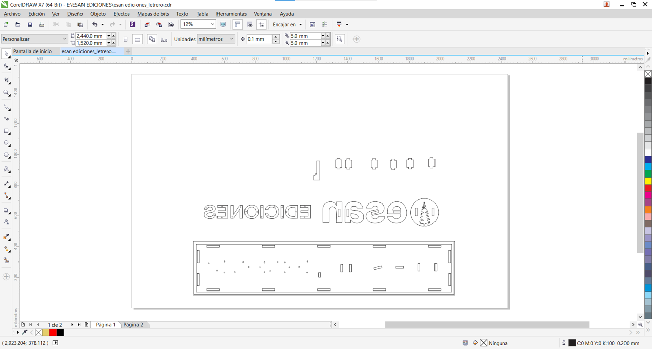Toggle show grid button
Screen dimensions: 652x349
pyautogui.click(x=250, y=24)
